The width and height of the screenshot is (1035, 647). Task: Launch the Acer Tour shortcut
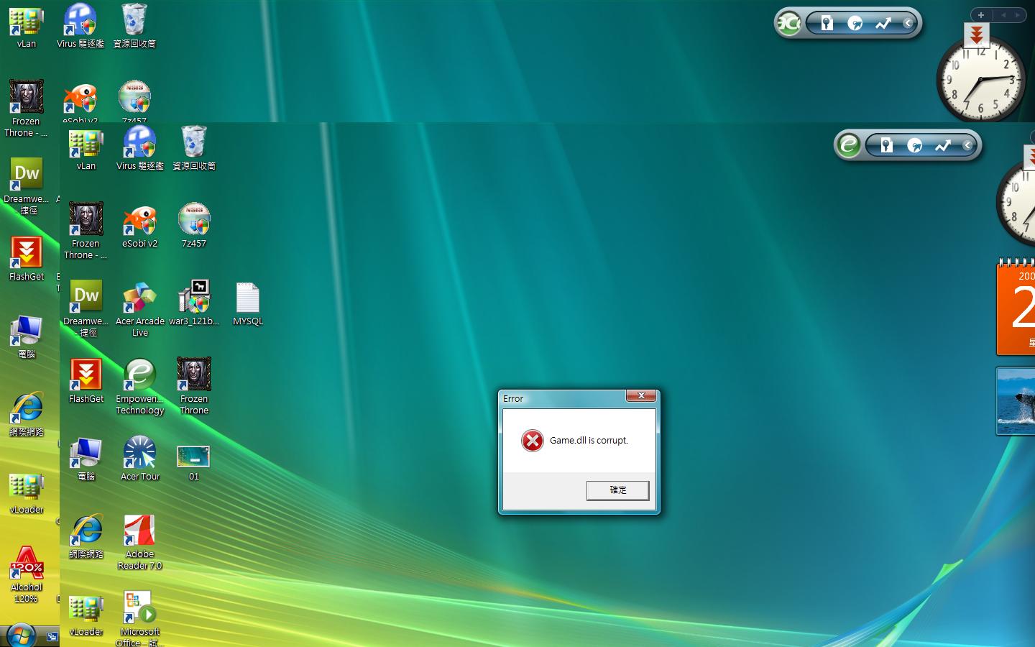139,454
